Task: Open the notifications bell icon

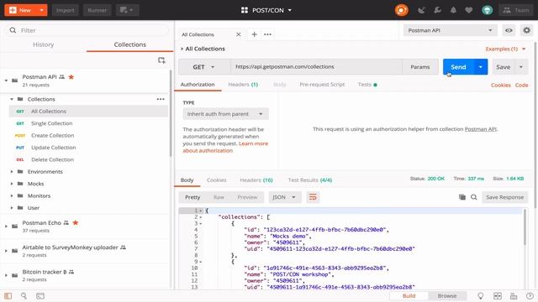Action: 453,10
